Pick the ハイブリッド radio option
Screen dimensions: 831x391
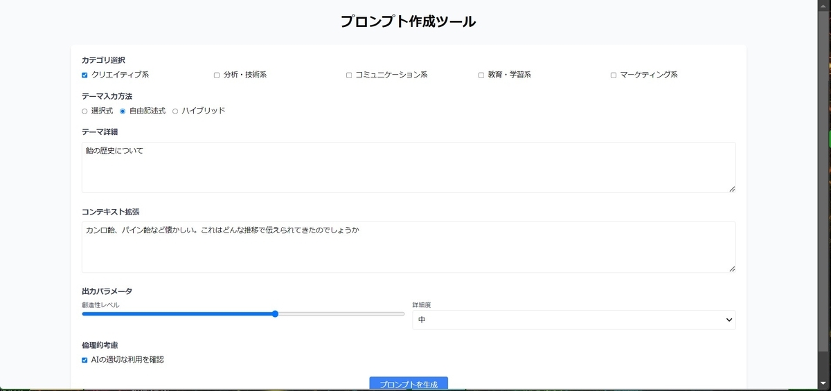(175, 111)
